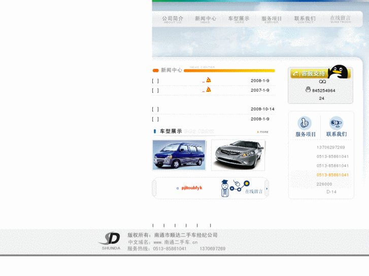The height and width of the screenshot is (276, 369).
Task: Click the more link in 车型展示 section
Action: pyautogui.click(x=263, y=132)
